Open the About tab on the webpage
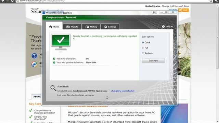The height and width of the screenshot is (123, 219). 37,96
